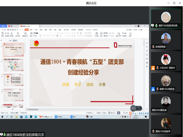Click the WPS logo home tab at top-left
Image resolution: width=183 pixels, height=137 pixels.
click(3, 26)
